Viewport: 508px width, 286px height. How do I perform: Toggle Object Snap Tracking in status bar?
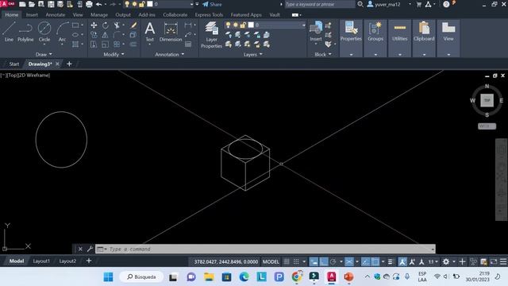click(365, 261)
